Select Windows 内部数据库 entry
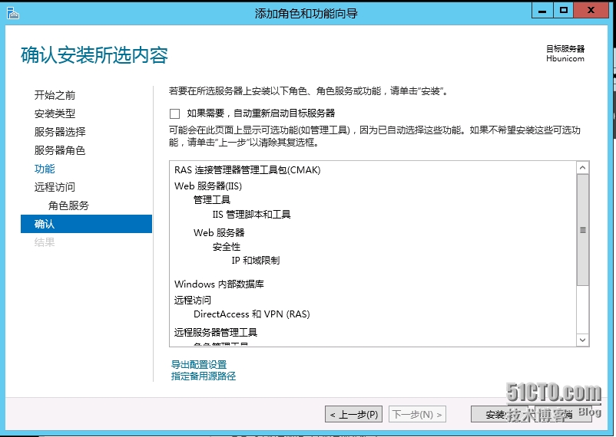Screen dimensions: 616x437 (x=219, y=284)
